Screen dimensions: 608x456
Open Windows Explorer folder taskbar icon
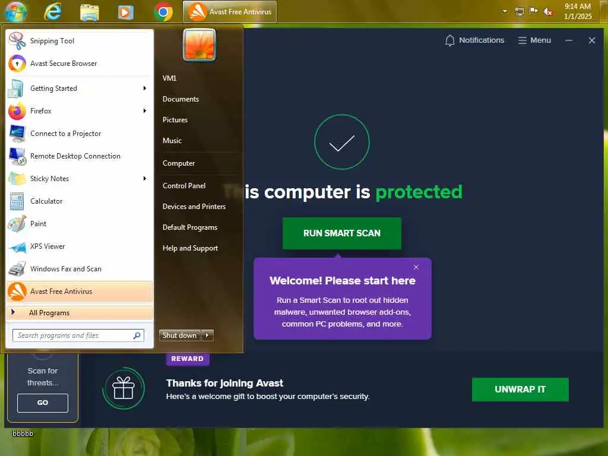pyautogui.click(x=90, y=12)
